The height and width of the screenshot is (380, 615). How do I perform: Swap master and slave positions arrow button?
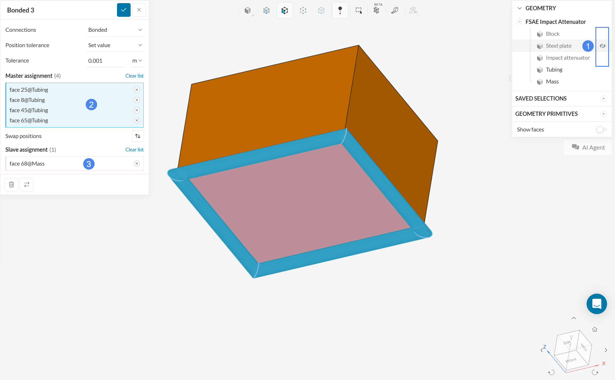pyautogui.click(x=138, y=136)
